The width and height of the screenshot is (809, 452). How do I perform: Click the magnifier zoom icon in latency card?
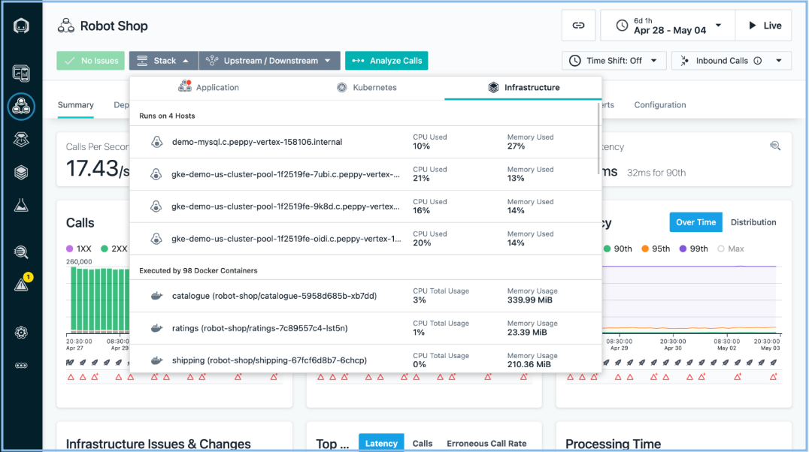pyautogui.click(x=775, y=146)
